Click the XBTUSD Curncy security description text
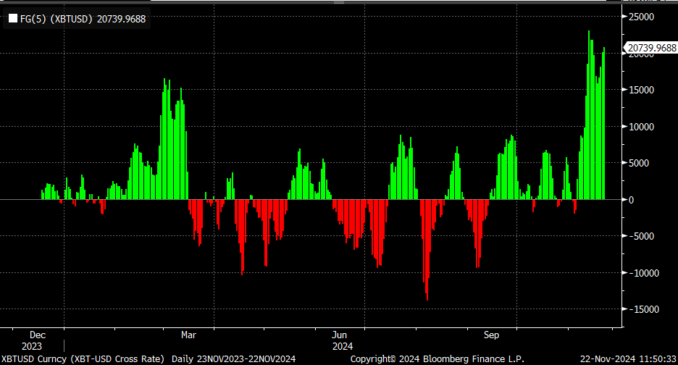This screenshot has width=678, height=365. [82, 358]
